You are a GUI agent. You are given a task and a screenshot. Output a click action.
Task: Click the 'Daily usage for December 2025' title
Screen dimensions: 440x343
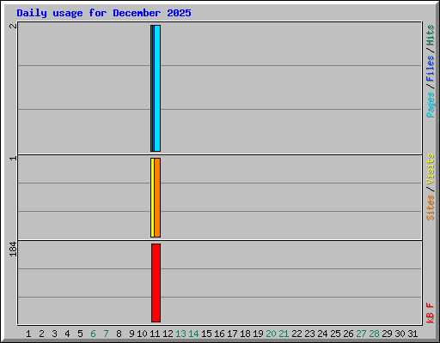(x=104, y=13)
